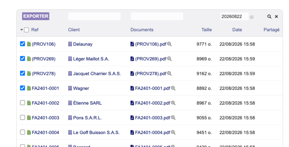The width and height of the screenshot is (289, 147).
Task: Uncheck the (PROV278) row checkbox
Action: (x=22, y=73)
